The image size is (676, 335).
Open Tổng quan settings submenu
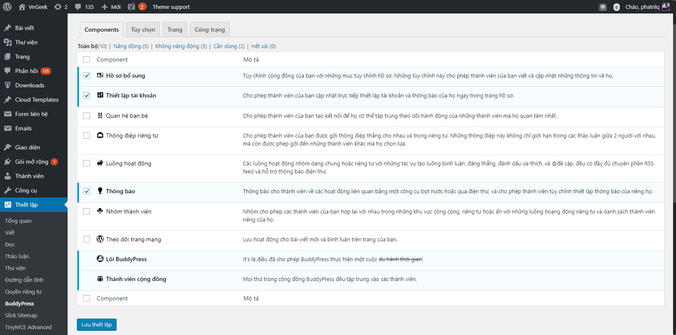coord(18,221)
